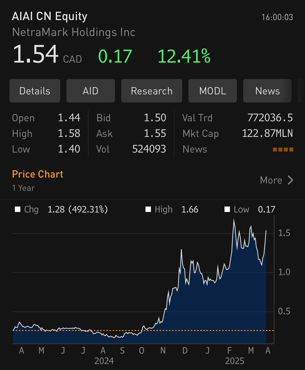
Task: Select the Low value 1.40
Action: pyautogui.click(x=69, y=149)
